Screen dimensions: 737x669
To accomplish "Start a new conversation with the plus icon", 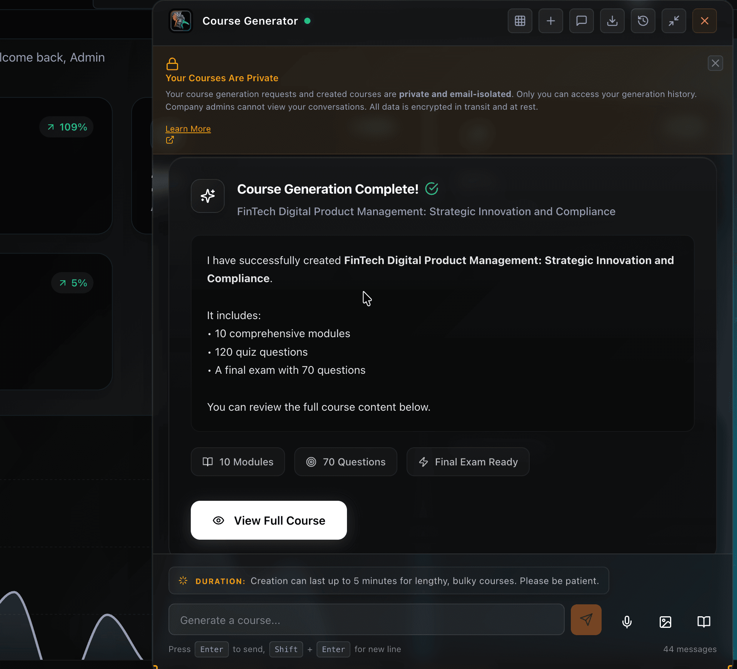I will pos(550,21).
